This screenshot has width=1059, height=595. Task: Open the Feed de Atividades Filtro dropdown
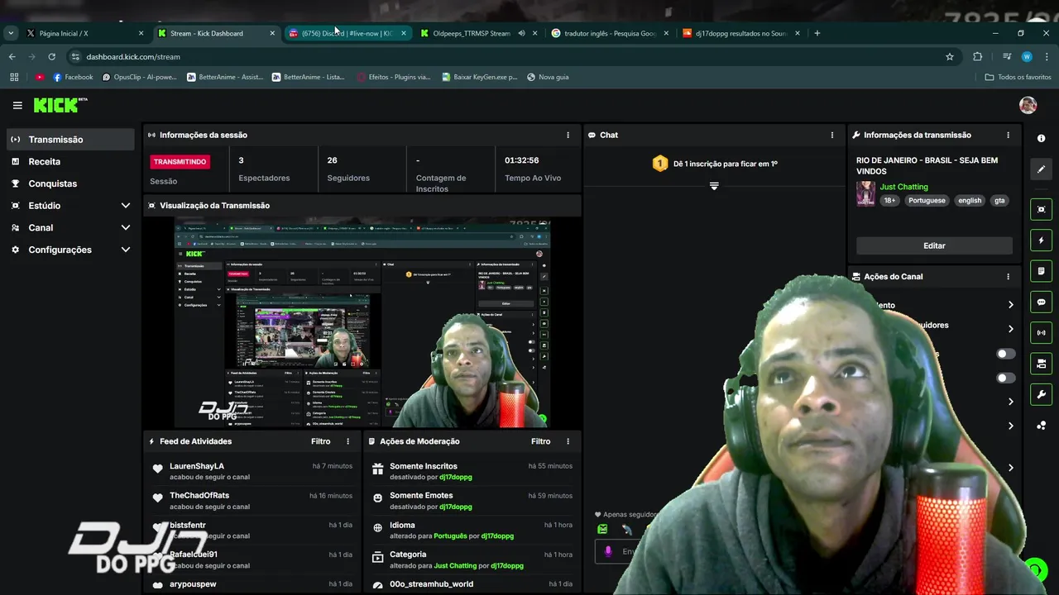coord(320,441)
